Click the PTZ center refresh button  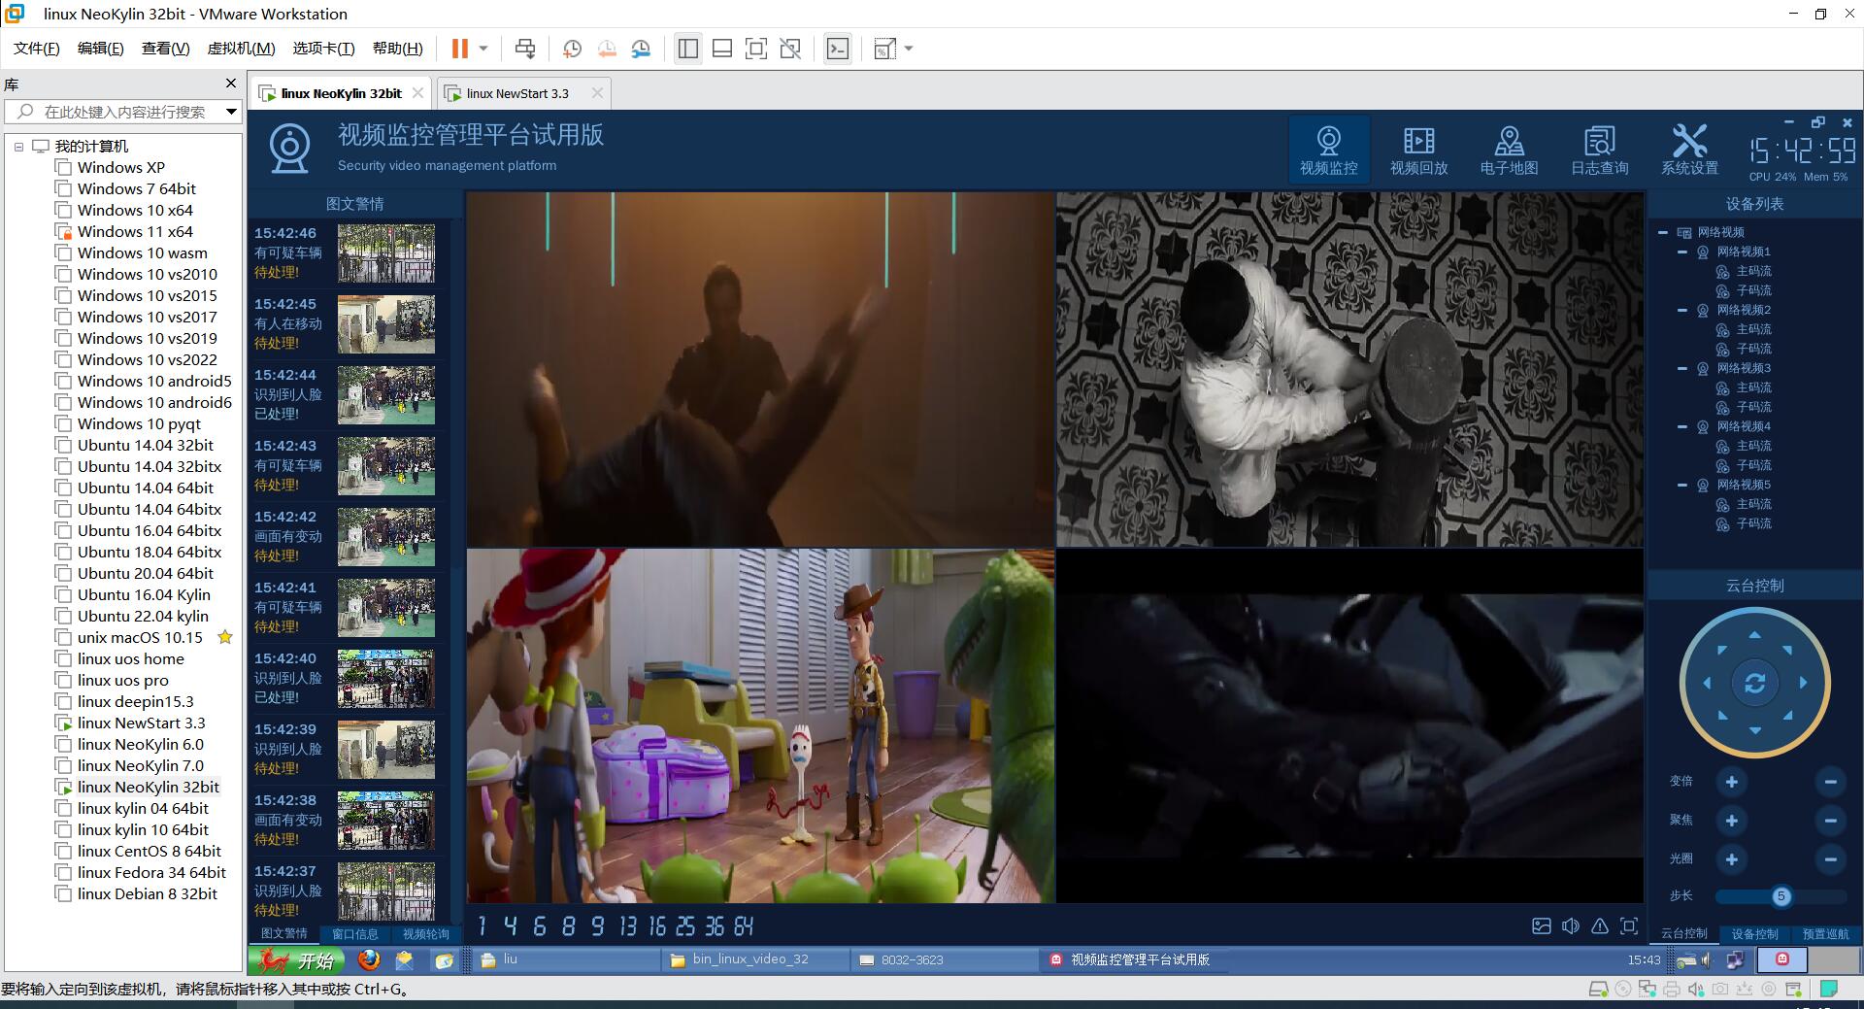(1754, 684)
